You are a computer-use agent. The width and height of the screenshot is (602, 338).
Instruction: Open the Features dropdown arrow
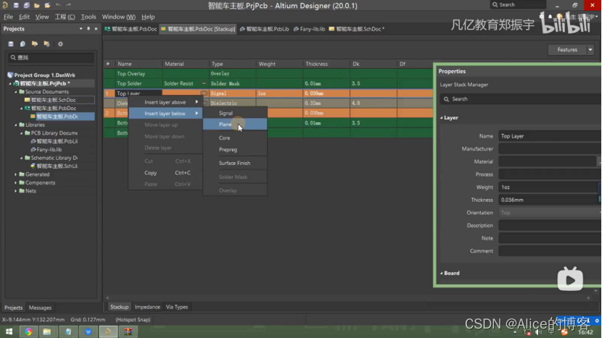coord(590,50)
